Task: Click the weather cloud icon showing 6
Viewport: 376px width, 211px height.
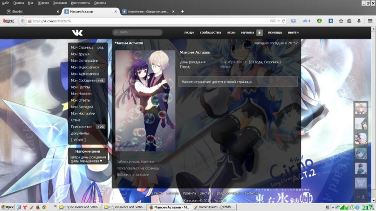Action: point(306,21)
